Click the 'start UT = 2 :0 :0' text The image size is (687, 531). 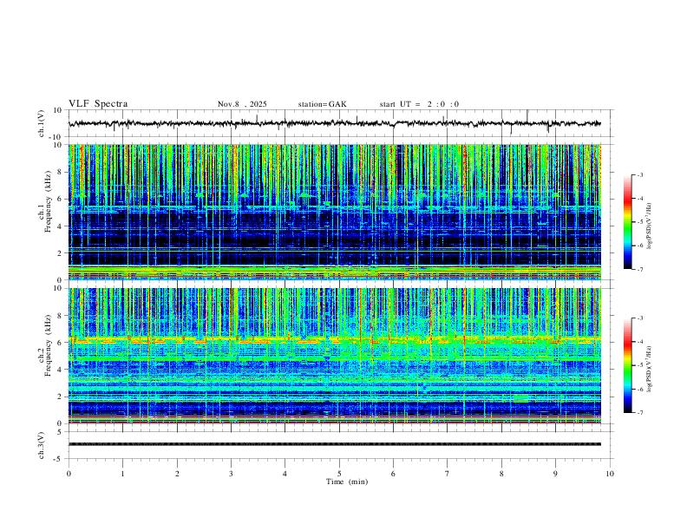pos(419,104)
